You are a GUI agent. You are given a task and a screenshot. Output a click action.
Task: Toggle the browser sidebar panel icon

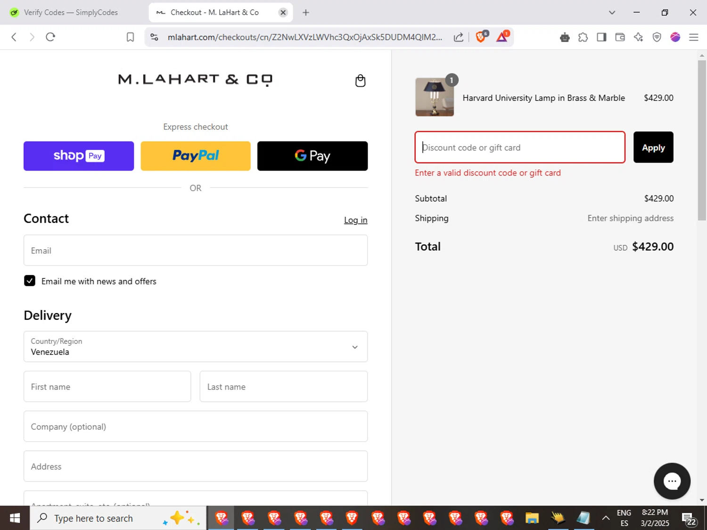coord(601,37)
